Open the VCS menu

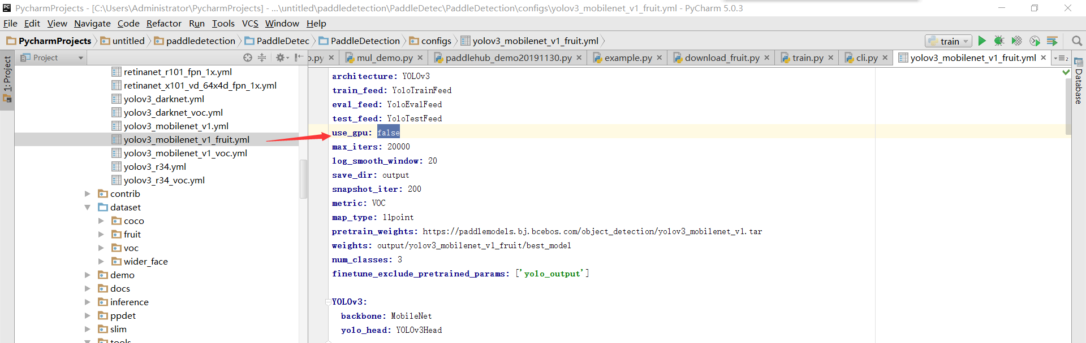click(x=250, y=23)
